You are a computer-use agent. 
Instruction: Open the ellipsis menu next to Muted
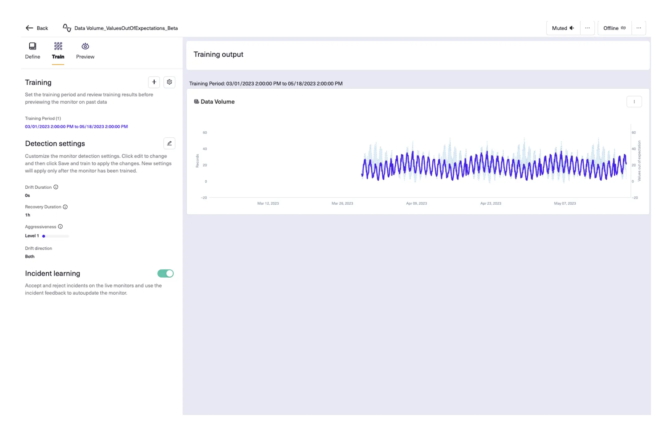(588, 28)
